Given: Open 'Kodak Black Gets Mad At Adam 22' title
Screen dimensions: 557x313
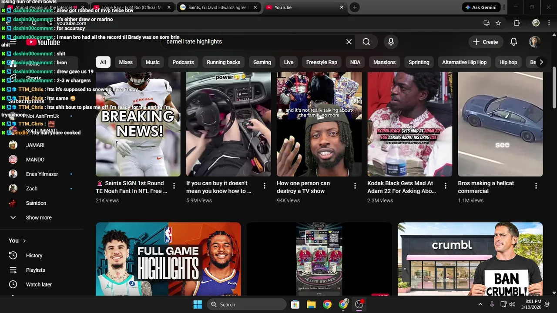Looking at the screenshot, I should 402,187.
